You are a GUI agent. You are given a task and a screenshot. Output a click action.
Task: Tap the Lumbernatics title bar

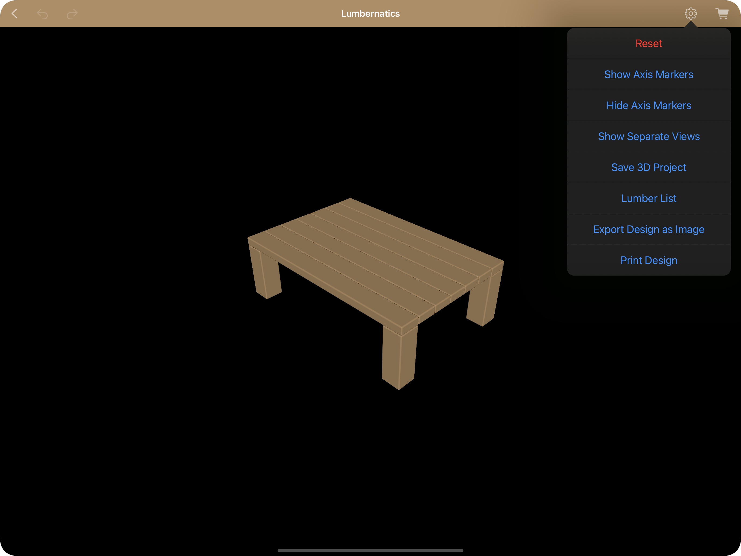pyautogui.click(x=370, y=14)
